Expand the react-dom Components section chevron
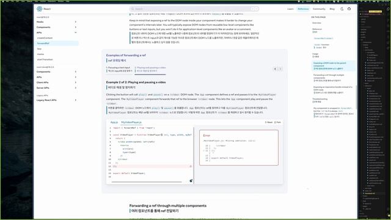This screenshot has width=391, height=220. 76,72
